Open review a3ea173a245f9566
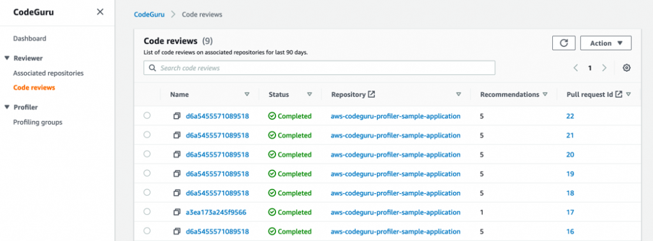Image resolution: width=653 pixels, height=241 pixels. (x=216, y=212)
